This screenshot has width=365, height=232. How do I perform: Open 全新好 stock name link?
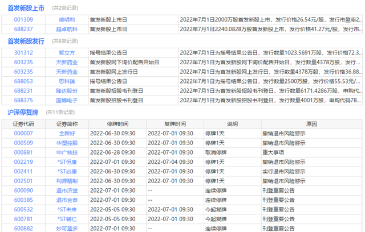67,134
